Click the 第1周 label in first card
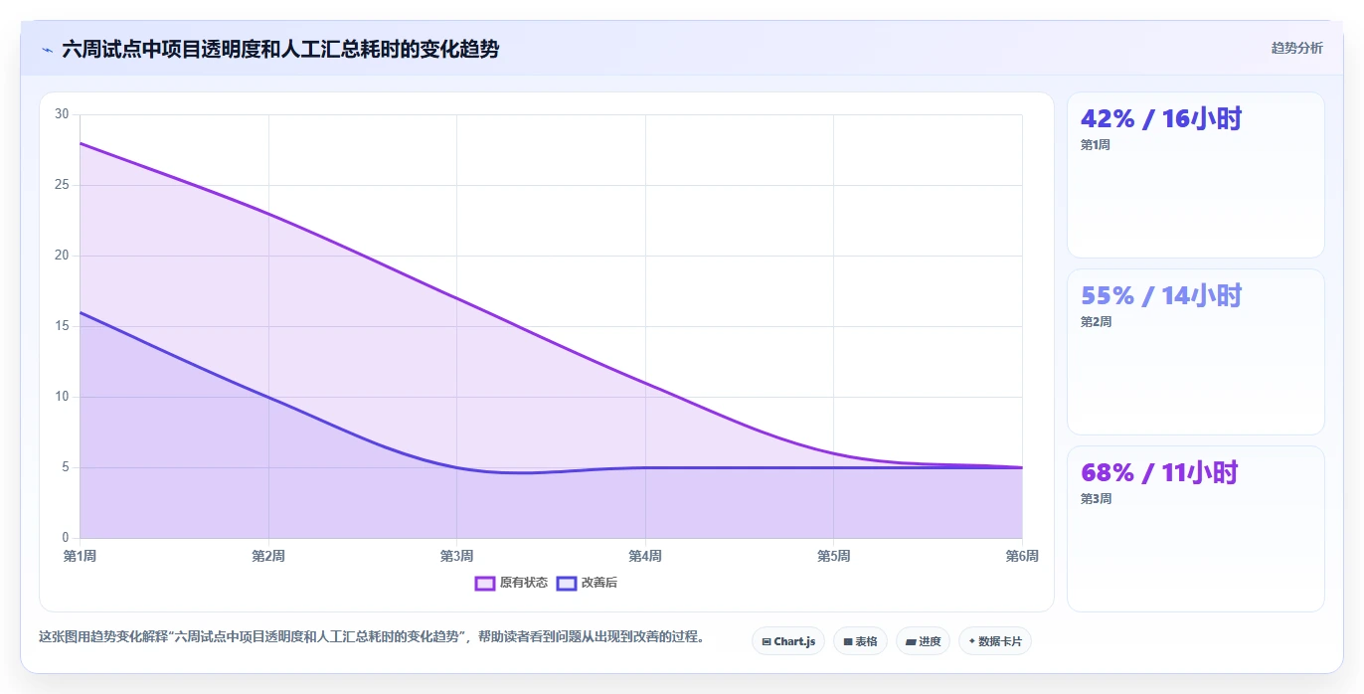 [1096, 145]
